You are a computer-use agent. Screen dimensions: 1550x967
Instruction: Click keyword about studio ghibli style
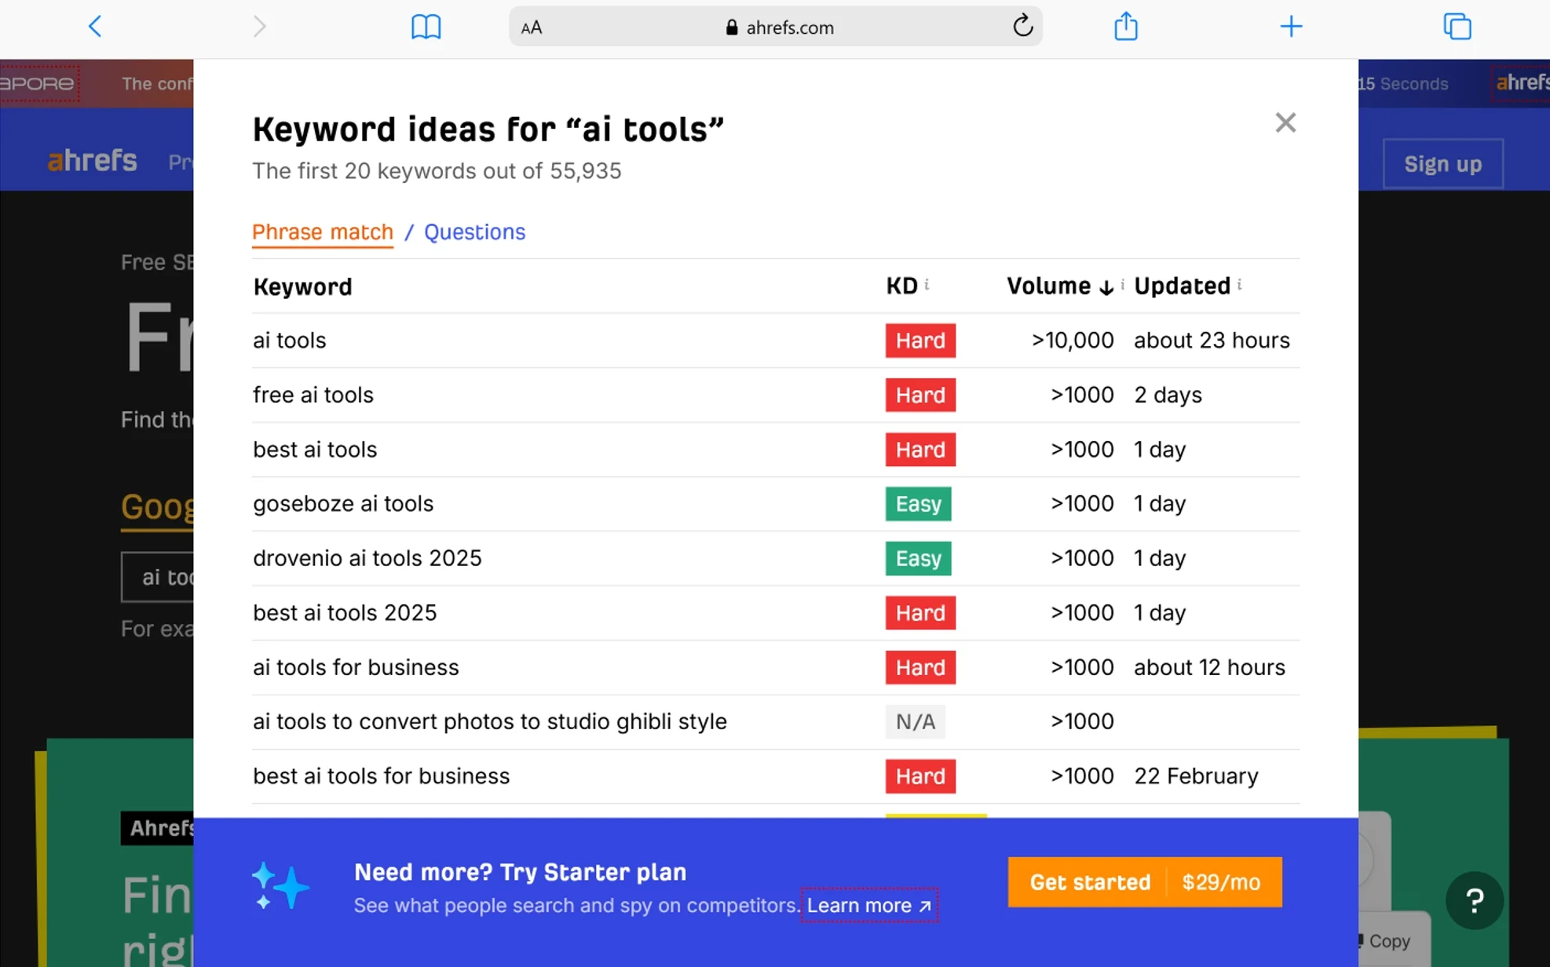[489, 722]
